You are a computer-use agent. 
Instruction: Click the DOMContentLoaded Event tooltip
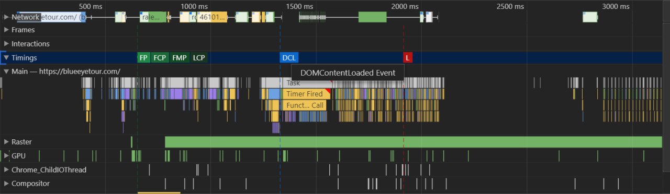point(348,72)
